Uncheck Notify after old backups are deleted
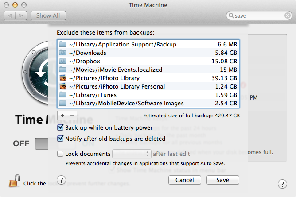Image resolution: width=296 pixels, height=197 pixels. tap(60, 139)
